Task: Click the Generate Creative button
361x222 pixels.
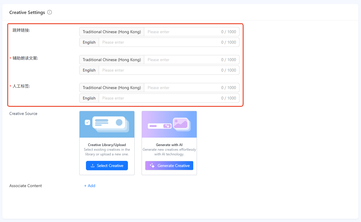Action: pyautogui.click(x=169, y=166)
